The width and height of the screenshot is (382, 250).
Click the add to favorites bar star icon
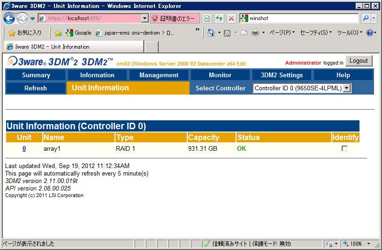tap(58, 33)
